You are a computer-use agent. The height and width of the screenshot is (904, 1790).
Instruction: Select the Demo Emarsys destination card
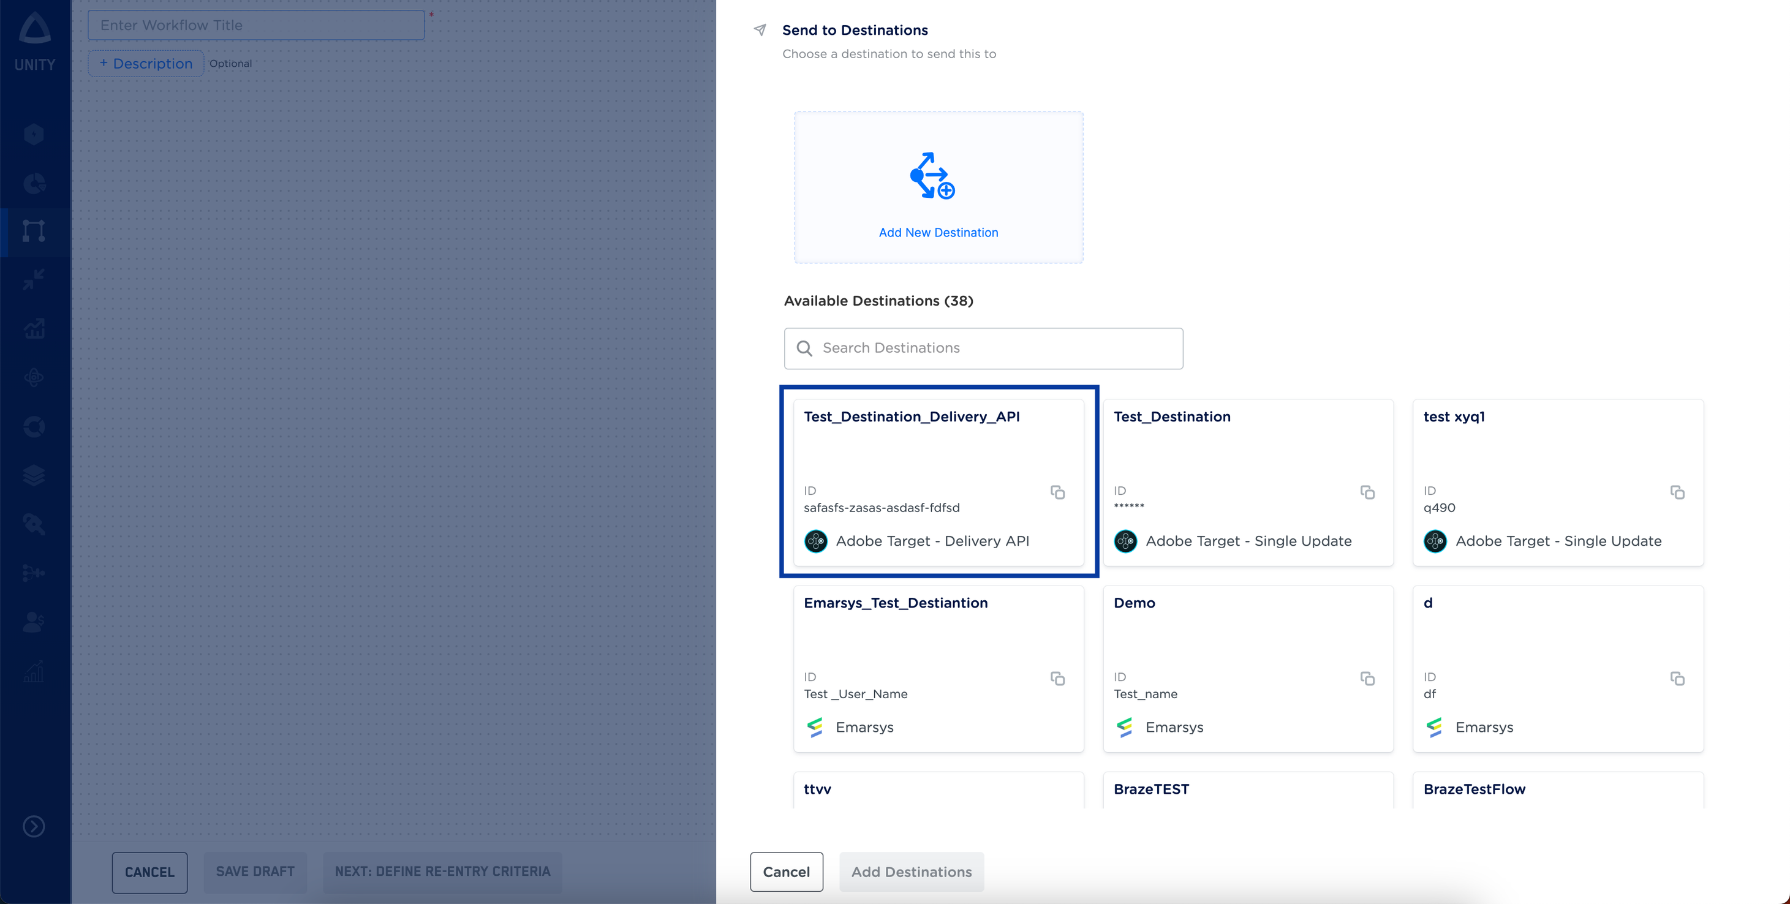[x=1247, y=639]
